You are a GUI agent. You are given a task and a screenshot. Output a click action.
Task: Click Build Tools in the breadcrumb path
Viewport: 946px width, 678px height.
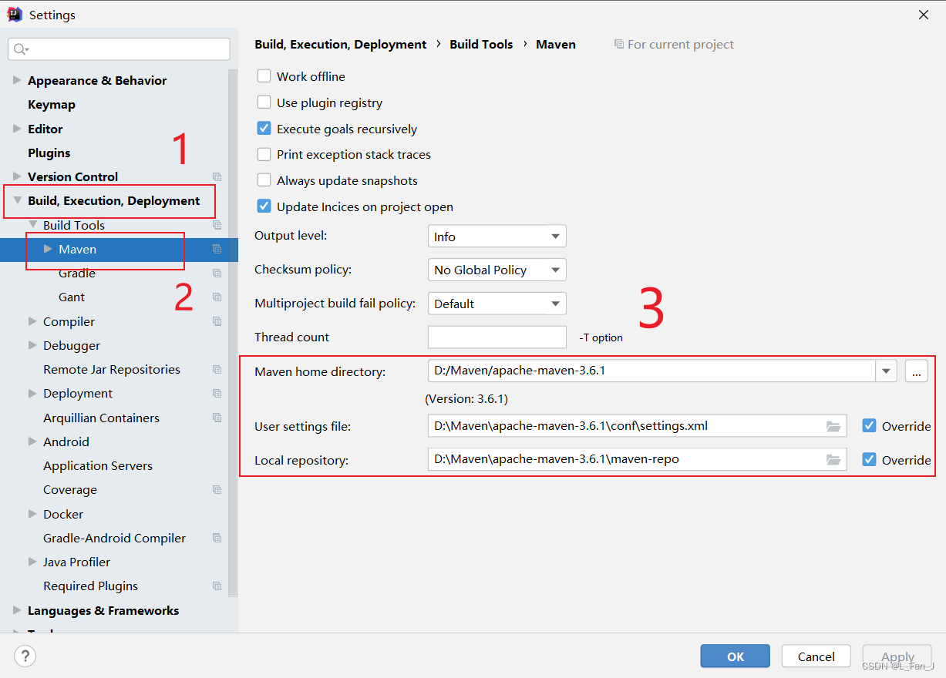click(x=481, y=44)
